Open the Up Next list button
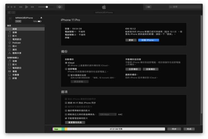Viewport: 208px width, 139px height. [148, 7]
